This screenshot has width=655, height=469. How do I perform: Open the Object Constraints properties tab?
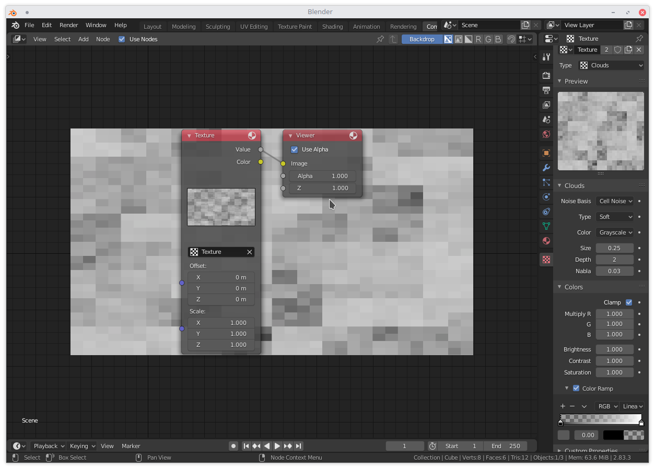pos(546,212)
